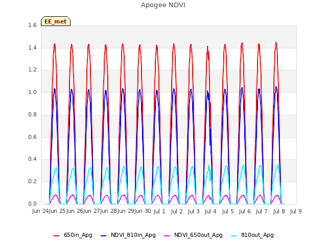
Task: Click the Jun 24 x-axis label
Action: tap(40, 211)
